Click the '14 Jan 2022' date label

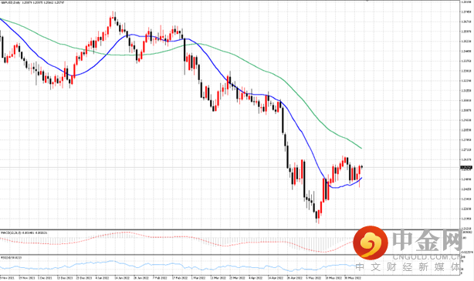pos(121,278)
